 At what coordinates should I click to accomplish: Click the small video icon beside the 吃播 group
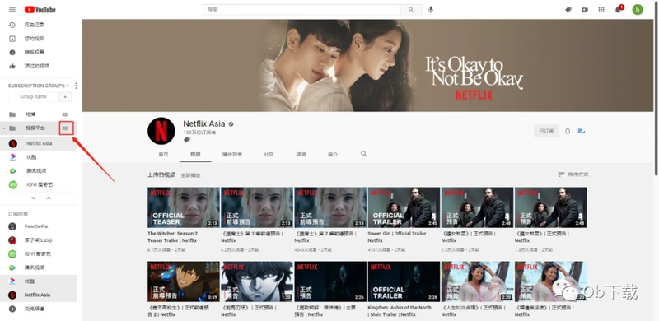(65, 114)
